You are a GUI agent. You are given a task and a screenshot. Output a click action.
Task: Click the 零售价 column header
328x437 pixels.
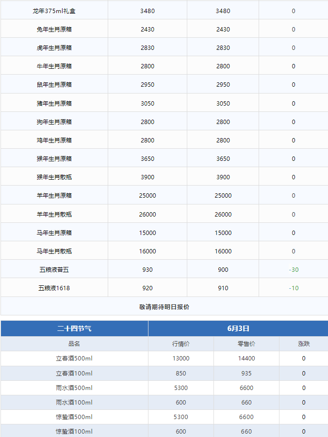tap(246, 344)
